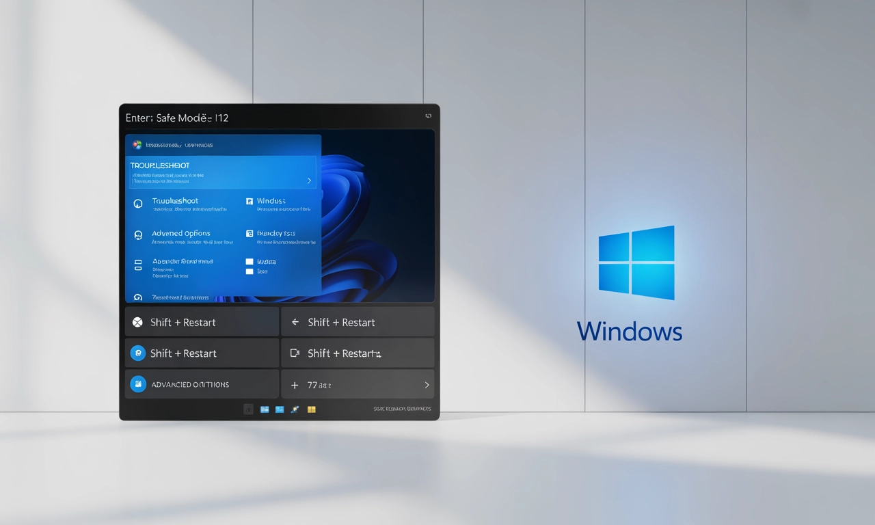The width and height of the screenshot is (875, 525).
Task: Select Advanced Options in the blue list
Action: (180, 233)
